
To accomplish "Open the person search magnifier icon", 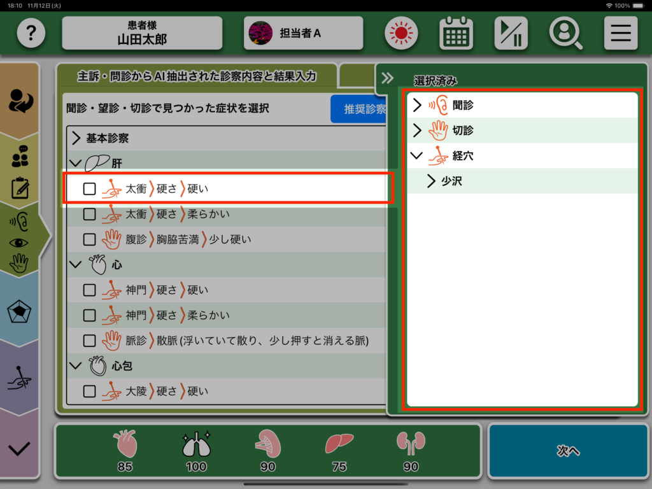I will pos(566,32).
